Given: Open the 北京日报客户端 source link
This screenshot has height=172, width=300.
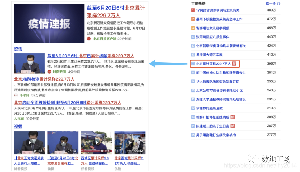Looking at the screenshot, I should pyautogui.click(x=105, y=39).
